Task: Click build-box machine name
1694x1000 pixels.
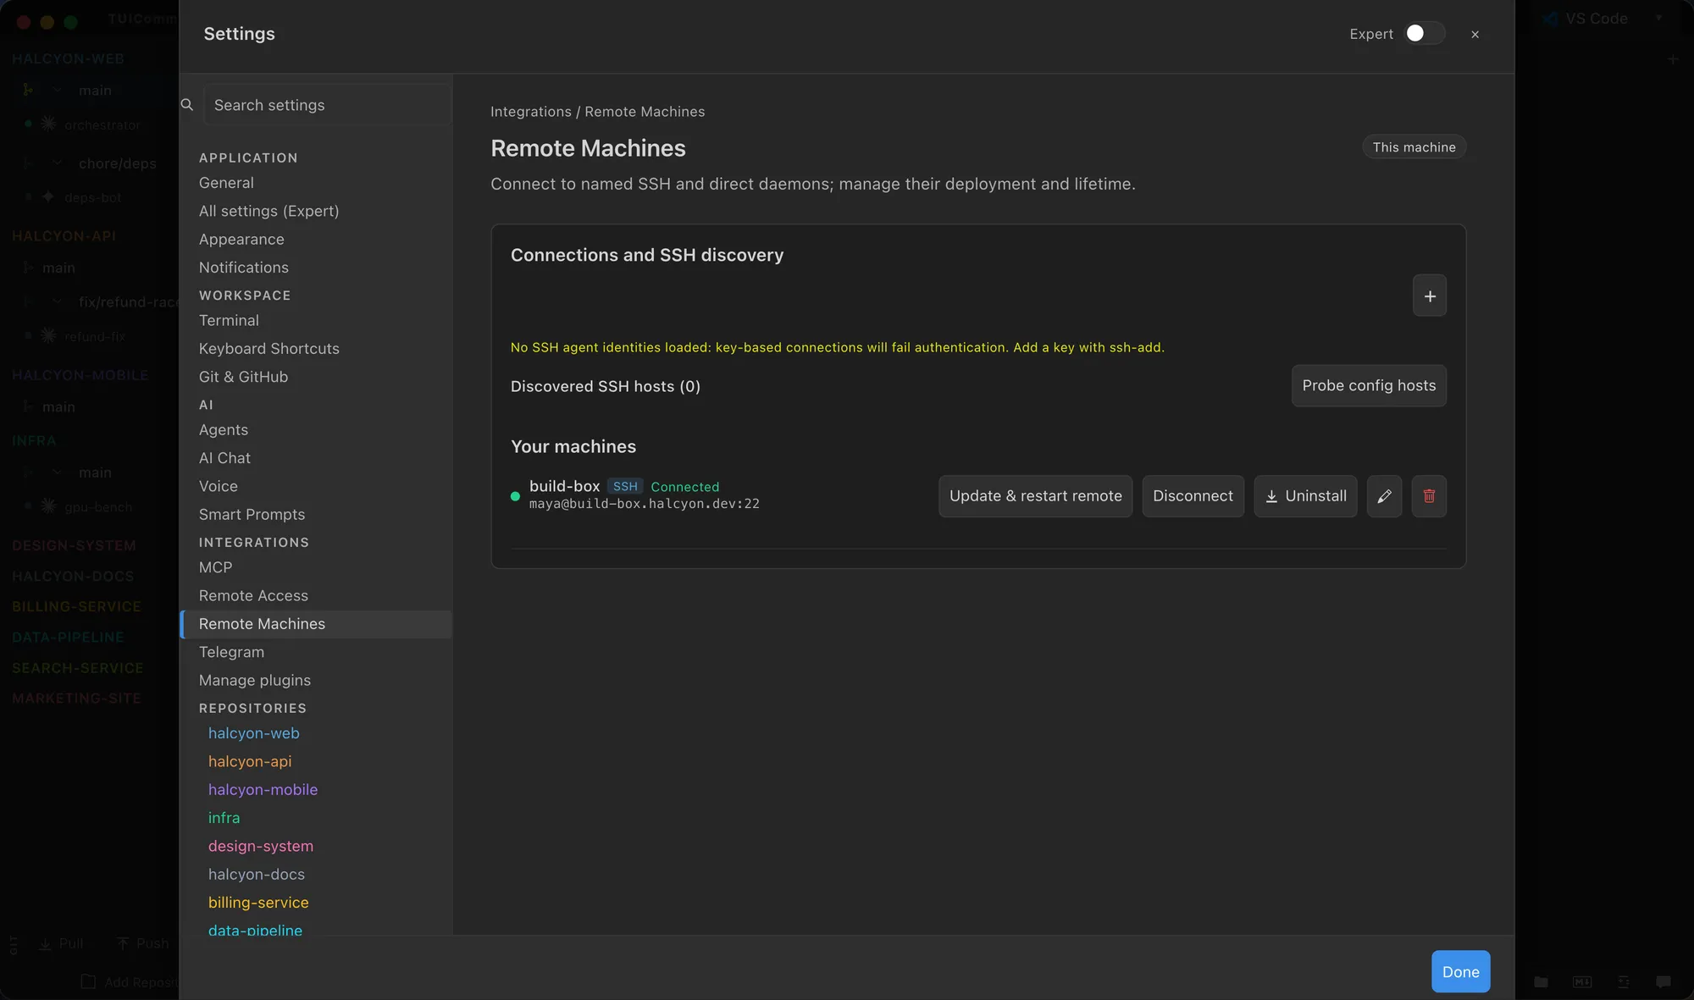Action: [564, 486]
